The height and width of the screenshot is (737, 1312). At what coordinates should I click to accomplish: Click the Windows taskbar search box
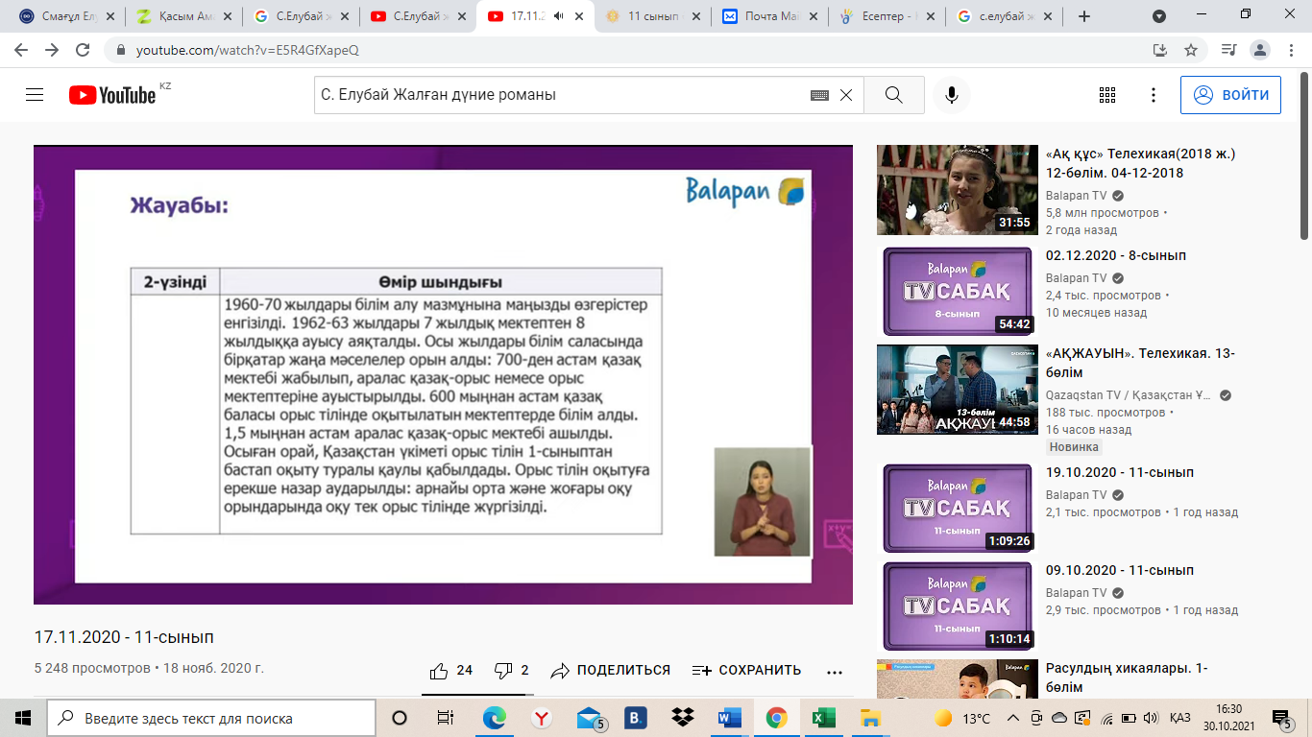point(211,718)
